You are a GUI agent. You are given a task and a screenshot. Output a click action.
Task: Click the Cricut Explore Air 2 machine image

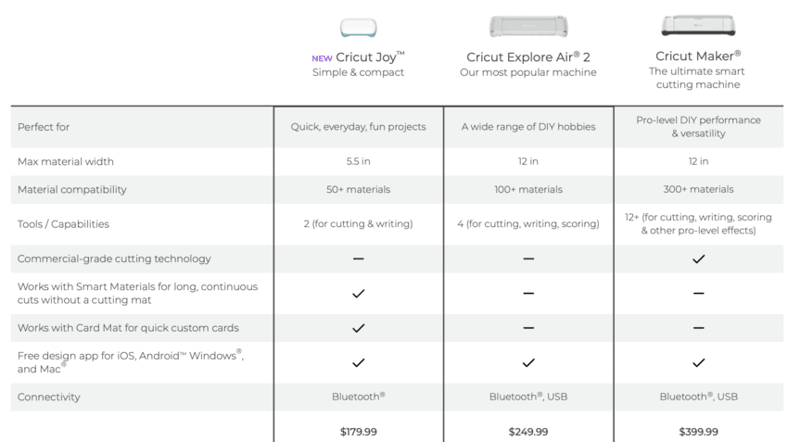coord(527,26)
